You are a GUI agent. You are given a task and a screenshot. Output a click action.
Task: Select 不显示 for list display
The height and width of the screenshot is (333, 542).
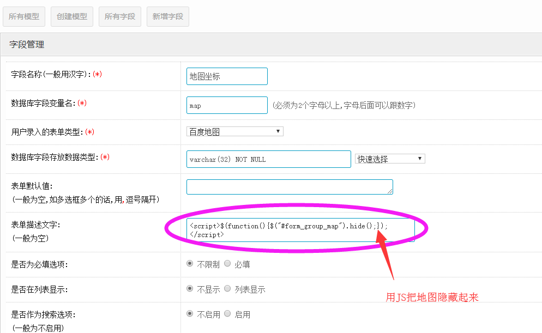(190, 289)
